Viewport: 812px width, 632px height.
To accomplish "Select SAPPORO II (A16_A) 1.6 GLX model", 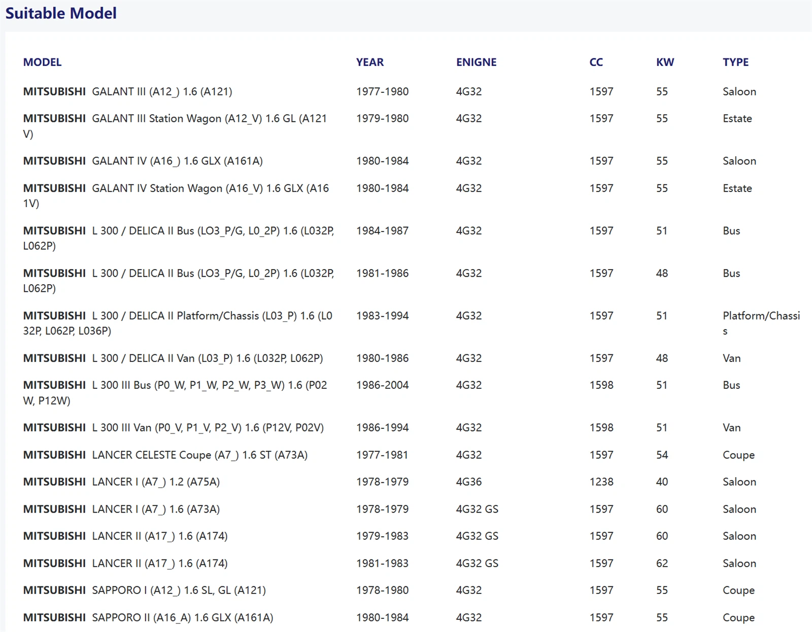I will point(148,618).
